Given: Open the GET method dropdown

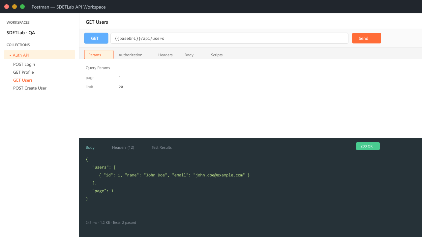Looking at the screenshot, I should [x=96, y=38].
